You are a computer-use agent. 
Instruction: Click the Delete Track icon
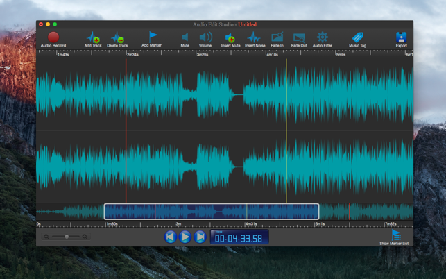[117, 37]
